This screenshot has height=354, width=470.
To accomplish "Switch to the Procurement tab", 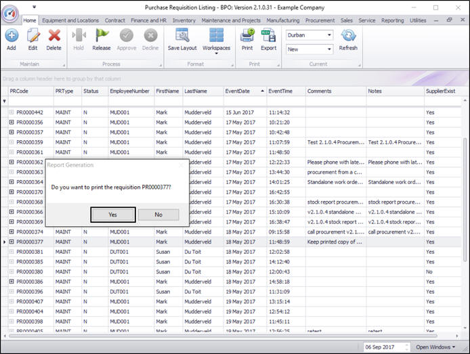I will pyautogui.click(x=320, y=21).
